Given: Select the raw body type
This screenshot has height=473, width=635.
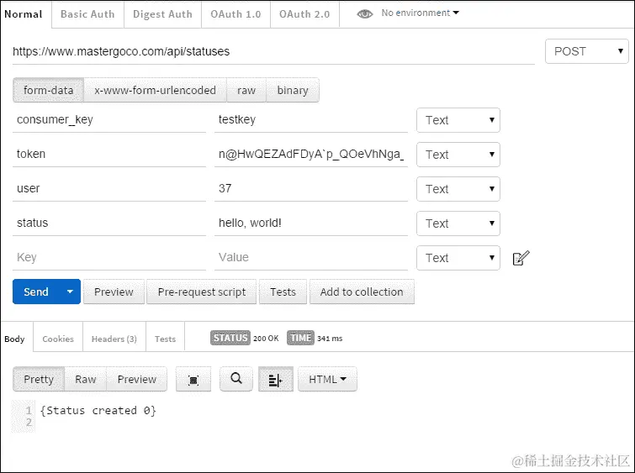Looking at the screenshot, I should [x=246, y=90].
